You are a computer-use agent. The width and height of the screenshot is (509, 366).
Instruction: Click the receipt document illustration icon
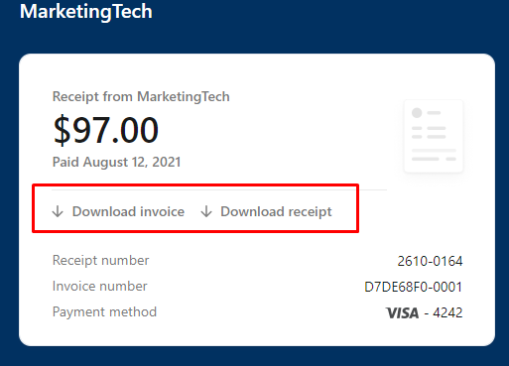coord(434,136)
